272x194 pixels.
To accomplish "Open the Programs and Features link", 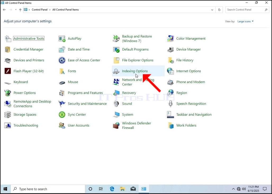I will point(85,93).
